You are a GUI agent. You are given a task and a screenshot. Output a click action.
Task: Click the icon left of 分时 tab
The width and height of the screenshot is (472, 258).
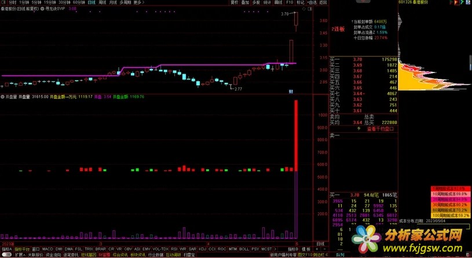(x=4, y=2)
